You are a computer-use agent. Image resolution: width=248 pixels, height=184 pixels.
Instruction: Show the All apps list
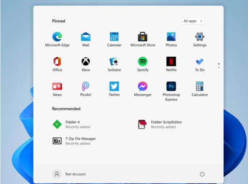[x=193, y=21]
